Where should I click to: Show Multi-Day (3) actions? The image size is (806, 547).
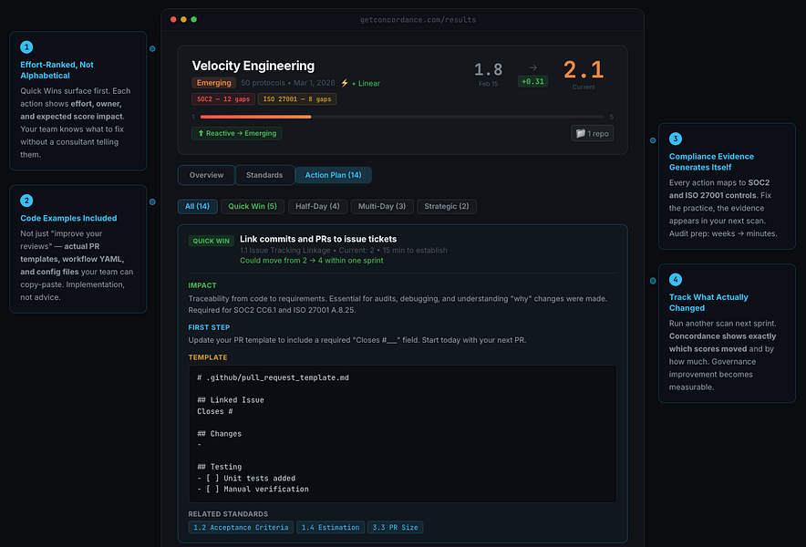382,206
